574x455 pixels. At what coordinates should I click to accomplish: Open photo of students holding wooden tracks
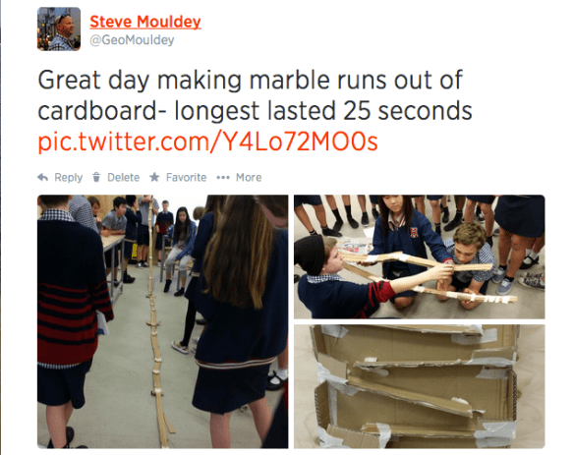(x=420, y=256)
